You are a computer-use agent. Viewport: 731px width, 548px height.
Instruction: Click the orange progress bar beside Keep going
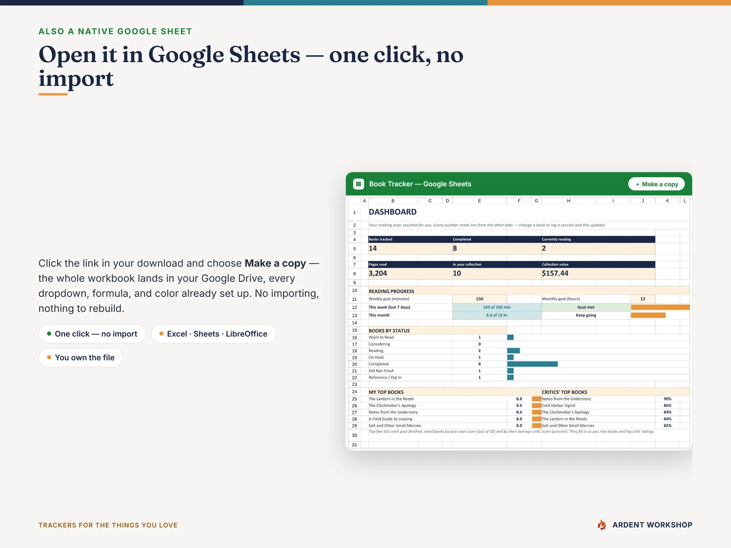point(648,315)
